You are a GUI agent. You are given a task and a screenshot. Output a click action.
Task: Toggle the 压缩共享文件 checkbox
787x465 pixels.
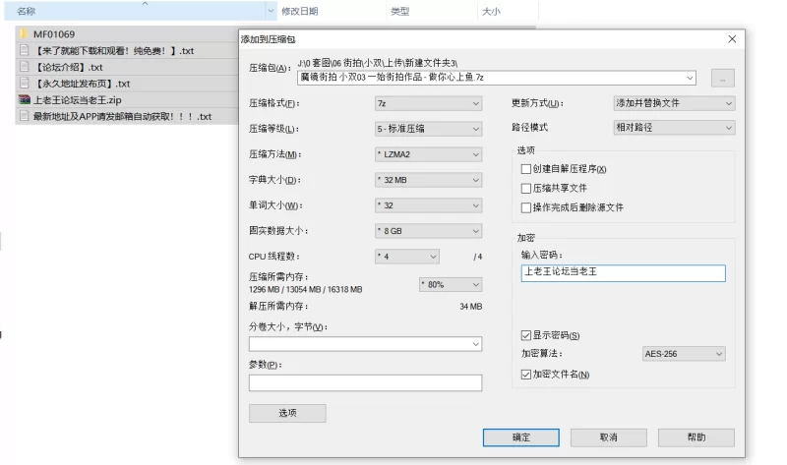(x=526, y=188)
